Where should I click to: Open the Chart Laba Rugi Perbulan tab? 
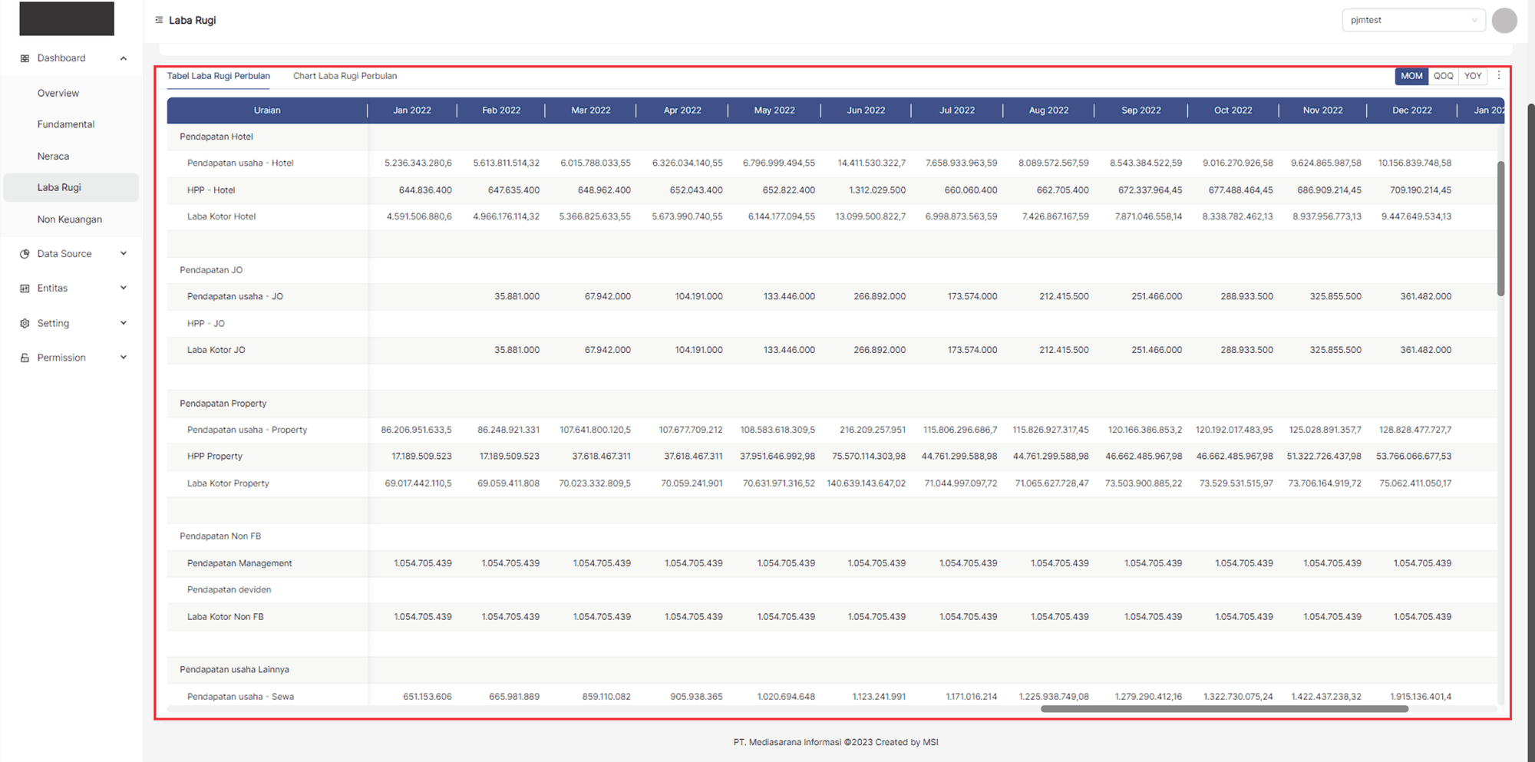click(345, 76)
